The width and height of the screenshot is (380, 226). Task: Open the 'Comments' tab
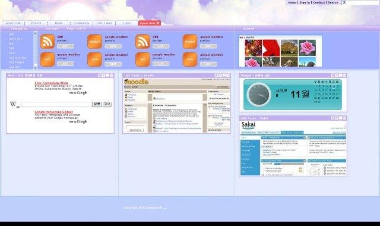click(81, 23)
